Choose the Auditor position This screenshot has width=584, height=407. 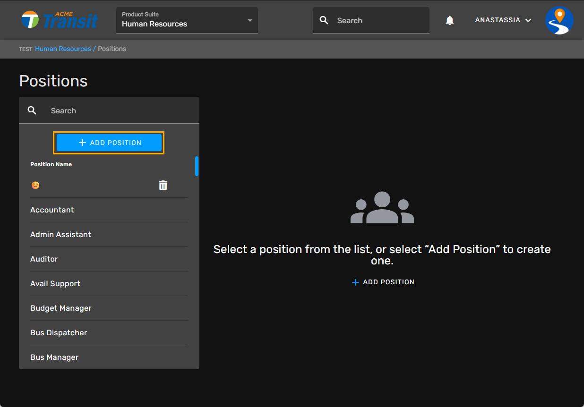coord(44,259)
